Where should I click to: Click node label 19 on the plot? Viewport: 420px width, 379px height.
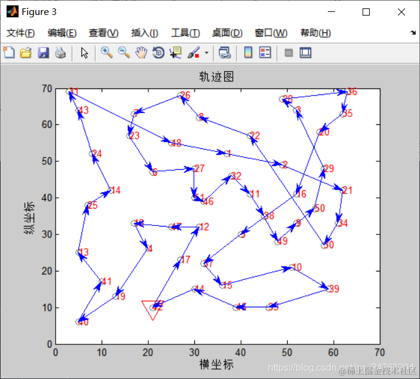coord(120,297)
